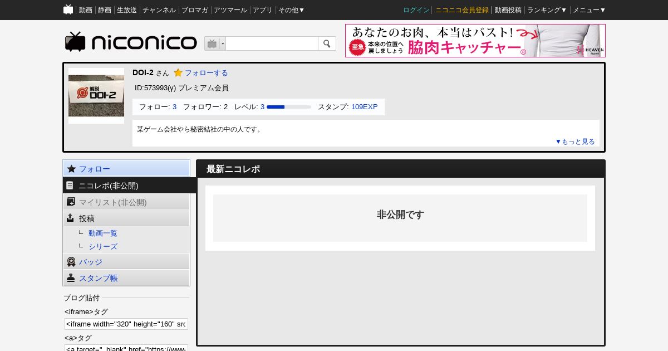Click the ブログ貼付 section label
This screenshot has height=351, width=668.
[81, 298]
